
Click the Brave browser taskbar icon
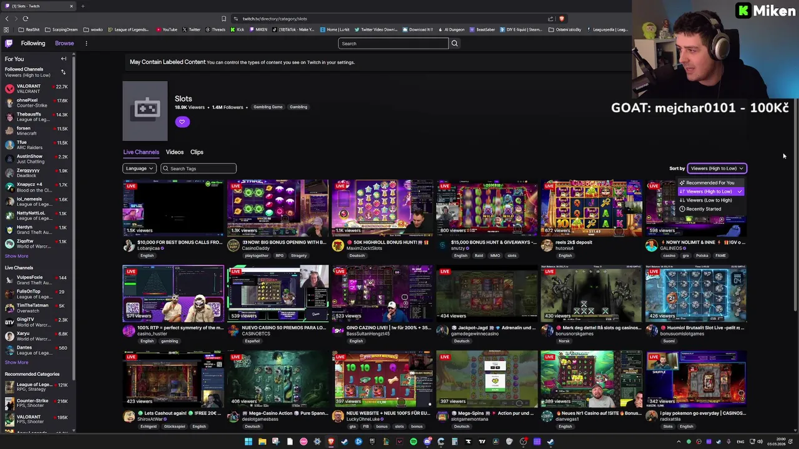click(x=331, y=442)
